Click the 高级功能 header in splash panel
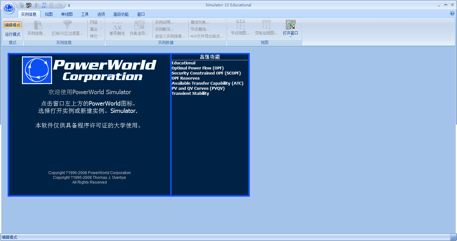 click(210, 57)
